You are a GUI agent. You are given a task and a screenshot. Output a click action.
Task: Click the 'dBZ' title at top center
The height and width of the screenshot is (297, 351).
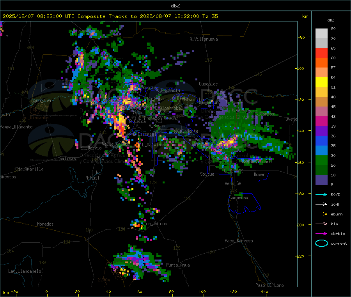175,6
